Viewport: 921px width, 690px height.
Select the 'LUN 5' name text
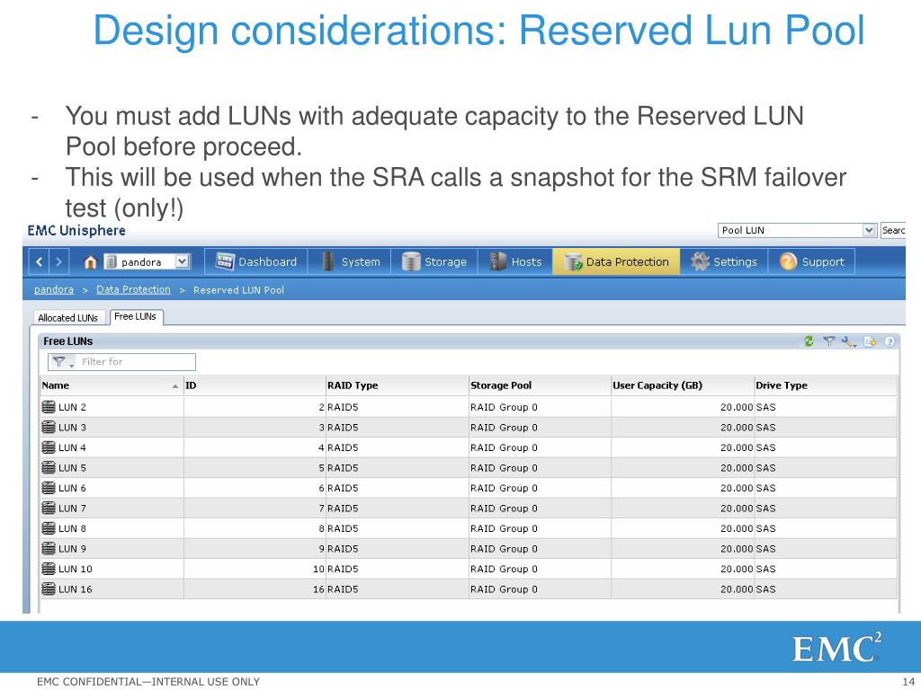click(72, 468)
